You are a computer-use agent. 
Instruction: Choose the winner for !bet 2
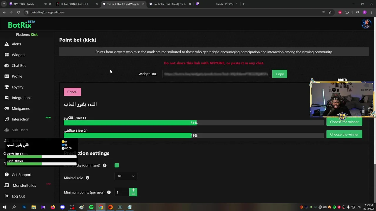pyautogui.click(x=344, y=135)
